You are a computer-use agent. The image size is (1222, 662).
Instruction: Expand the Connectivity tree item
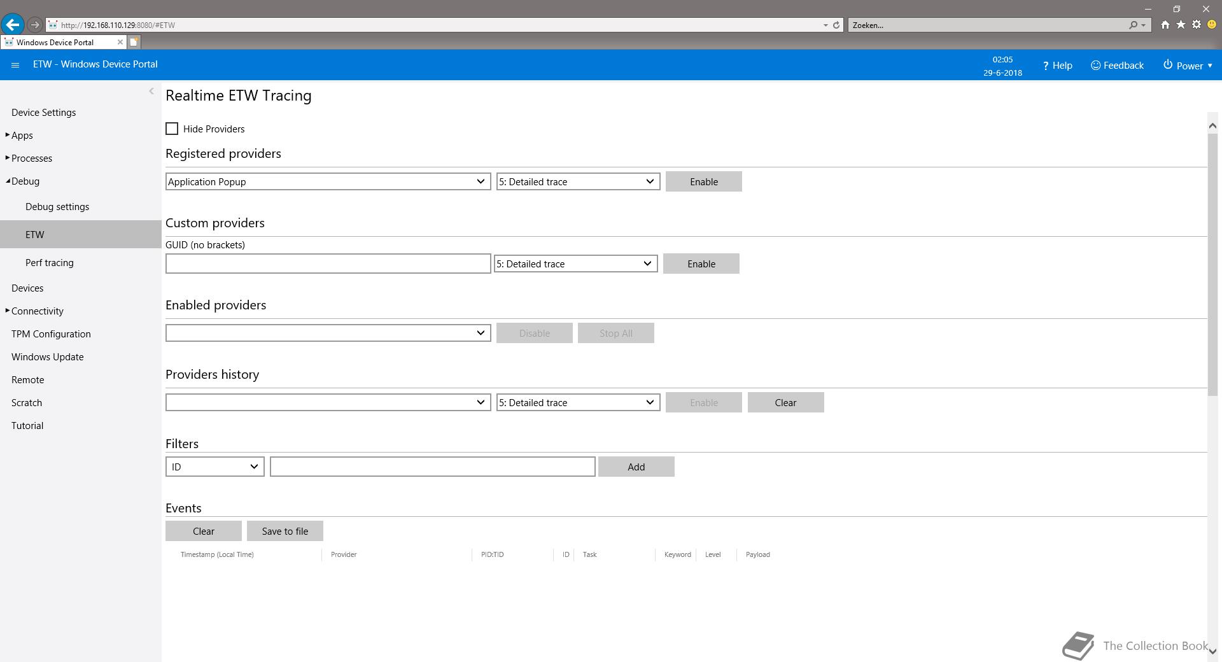[8, 311]
